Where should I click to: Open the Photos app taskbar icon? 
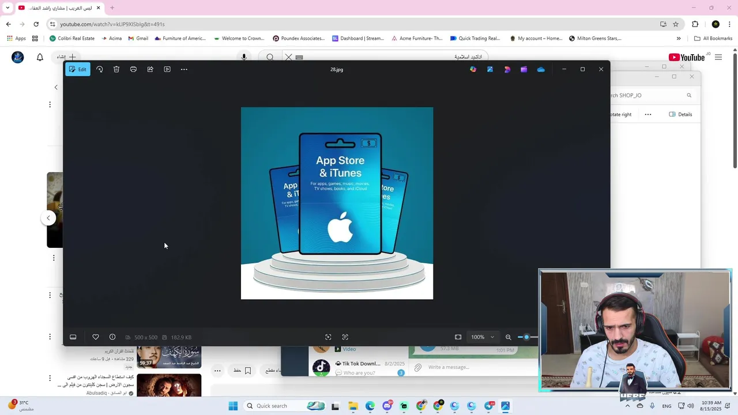point(506,406)
